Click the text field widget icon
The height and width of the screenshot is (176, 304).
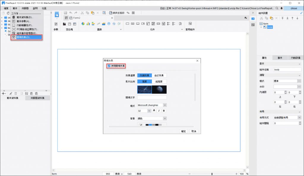(x=127, y=24)
